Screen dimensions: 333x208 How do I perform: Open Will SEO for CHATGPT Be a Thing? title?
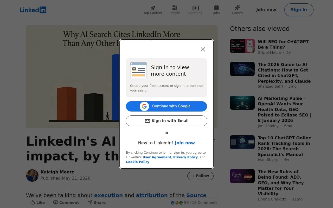click(283, 44)
